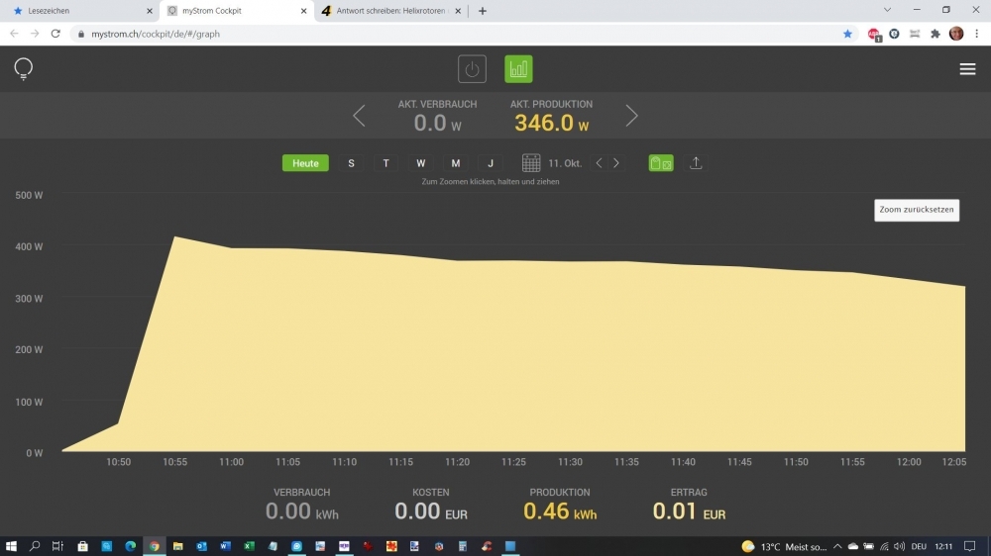991x556 pixels.
Task: Show previous device with large left arrow
Action: click(359, 116)
